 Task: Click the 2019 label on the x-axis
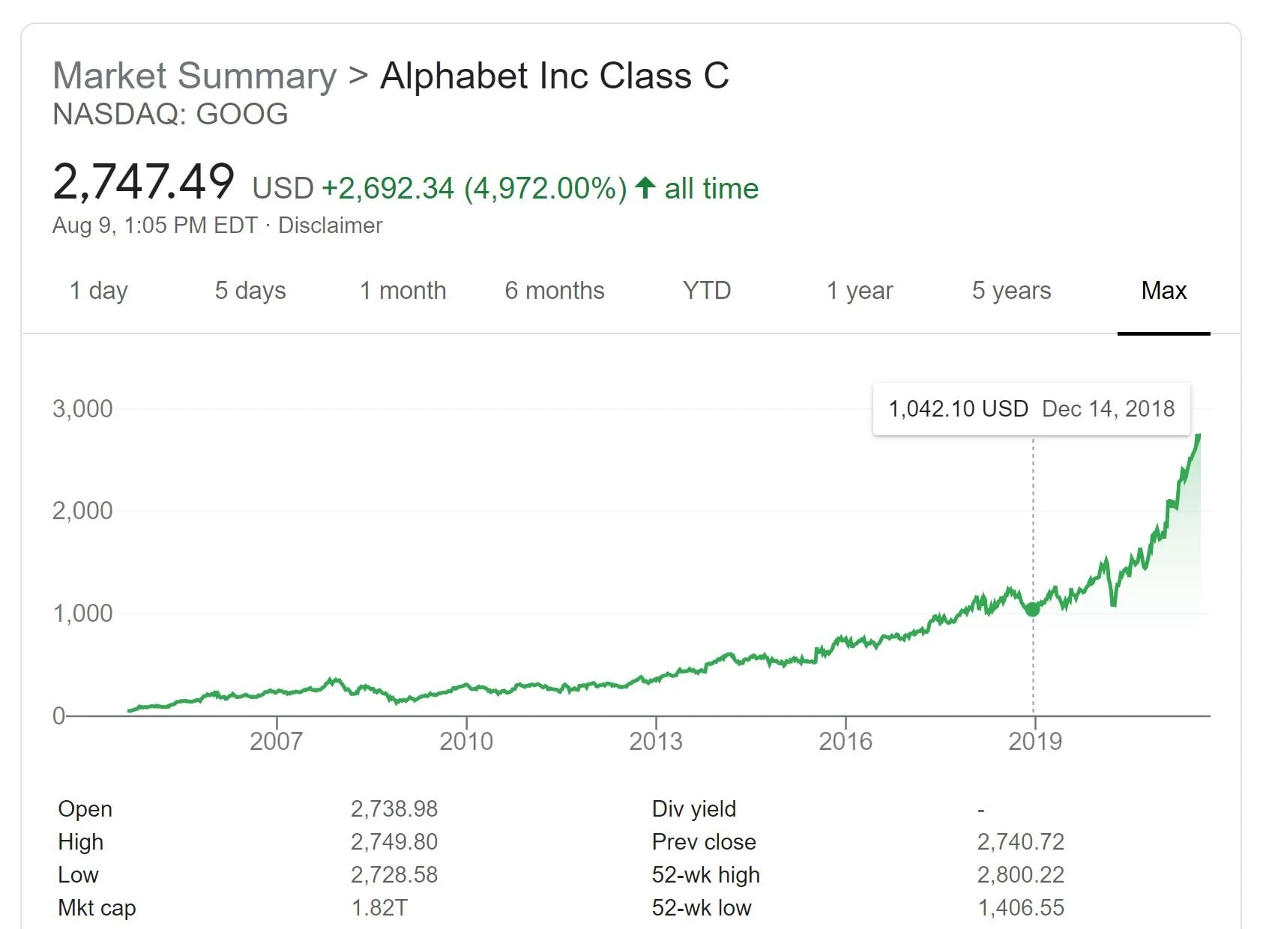[1035, 742]
